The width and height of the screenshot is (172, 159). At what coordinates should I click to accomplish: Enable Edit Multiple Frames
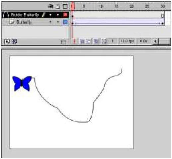[96, 41]
